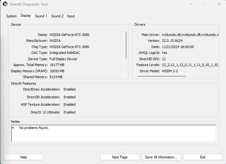Click the DirectX Diagnostic Tool title icon
The image size is (226, 164).
click(5, 4)
